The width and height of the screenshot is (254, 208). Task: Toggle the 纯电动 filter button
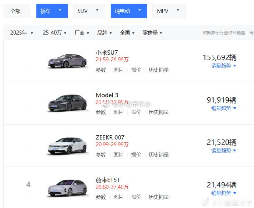tap(129, 11)
